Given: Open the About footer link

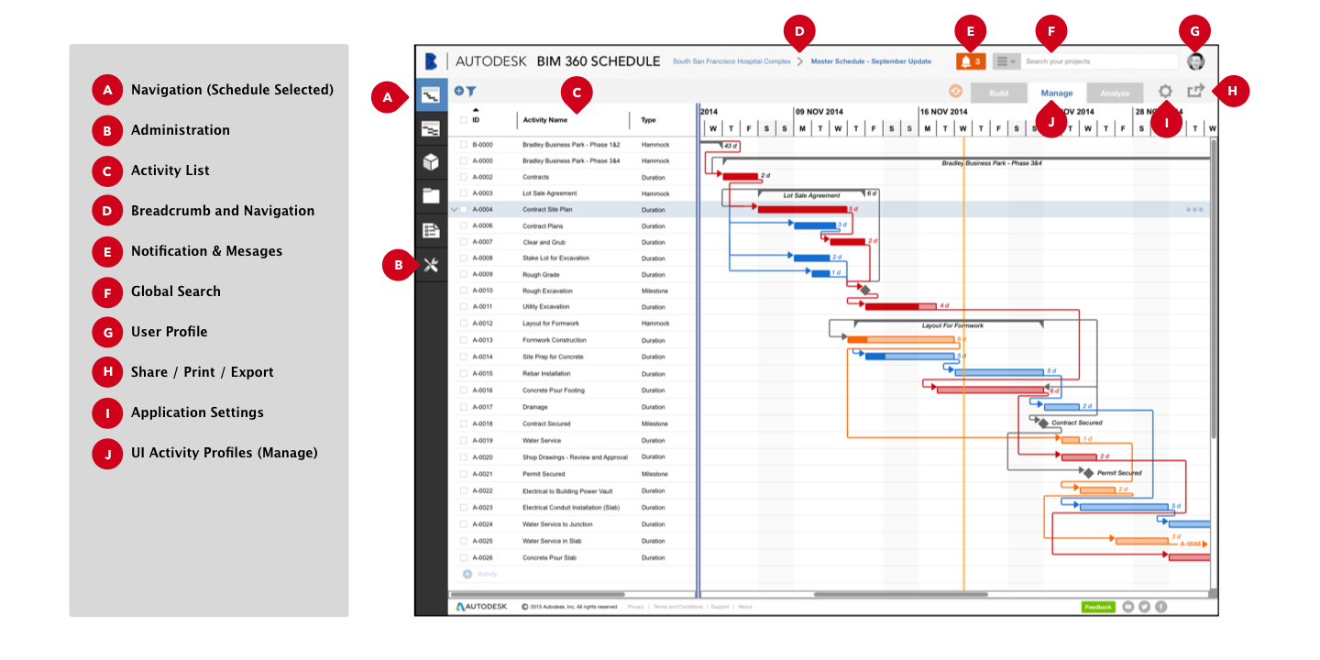Looking at the screenshot, I should click(x=745, y=607).
